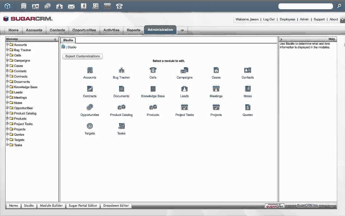This screenshot has width=345, height=216.
Task: Choose the Project Tasks icon
Action: point(185,107)
